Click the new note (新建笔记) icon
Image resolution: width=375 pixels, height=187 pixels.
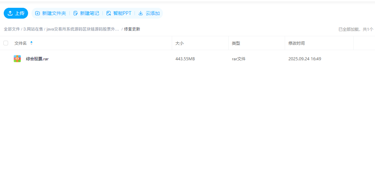[x=75, y=13]
